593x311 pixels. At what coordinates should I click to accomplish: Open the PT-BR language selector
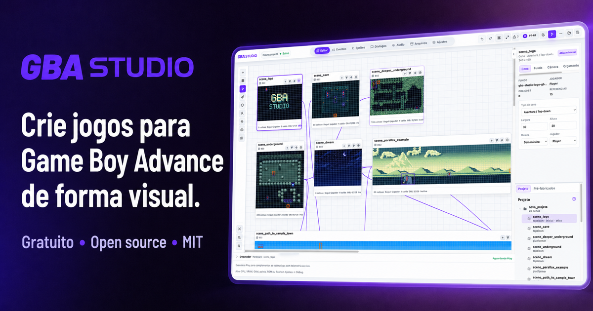pyautogui.click(x=530, y=36)
